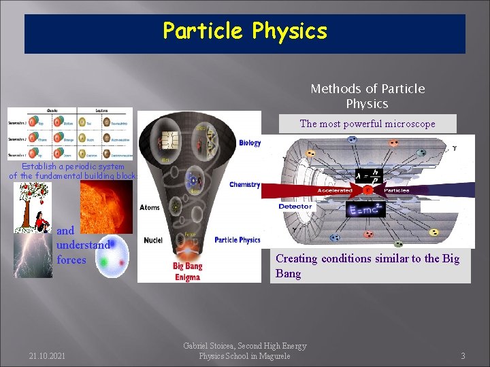The image size is (490, 367).
Task: Click 'The most powerful microscope' text box
Action: pyautogui.click(x=367, y=124)
